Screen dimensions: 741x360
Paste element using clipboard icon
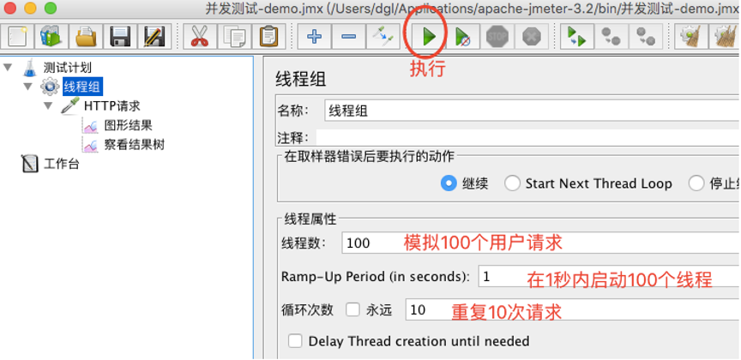pos(268,36)
